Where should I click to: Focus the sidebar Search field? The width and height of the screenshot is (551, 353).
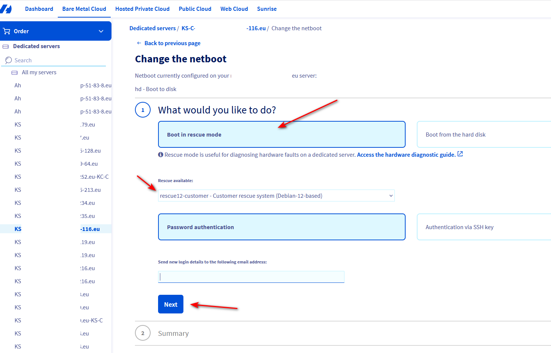(x=54, y=60)
